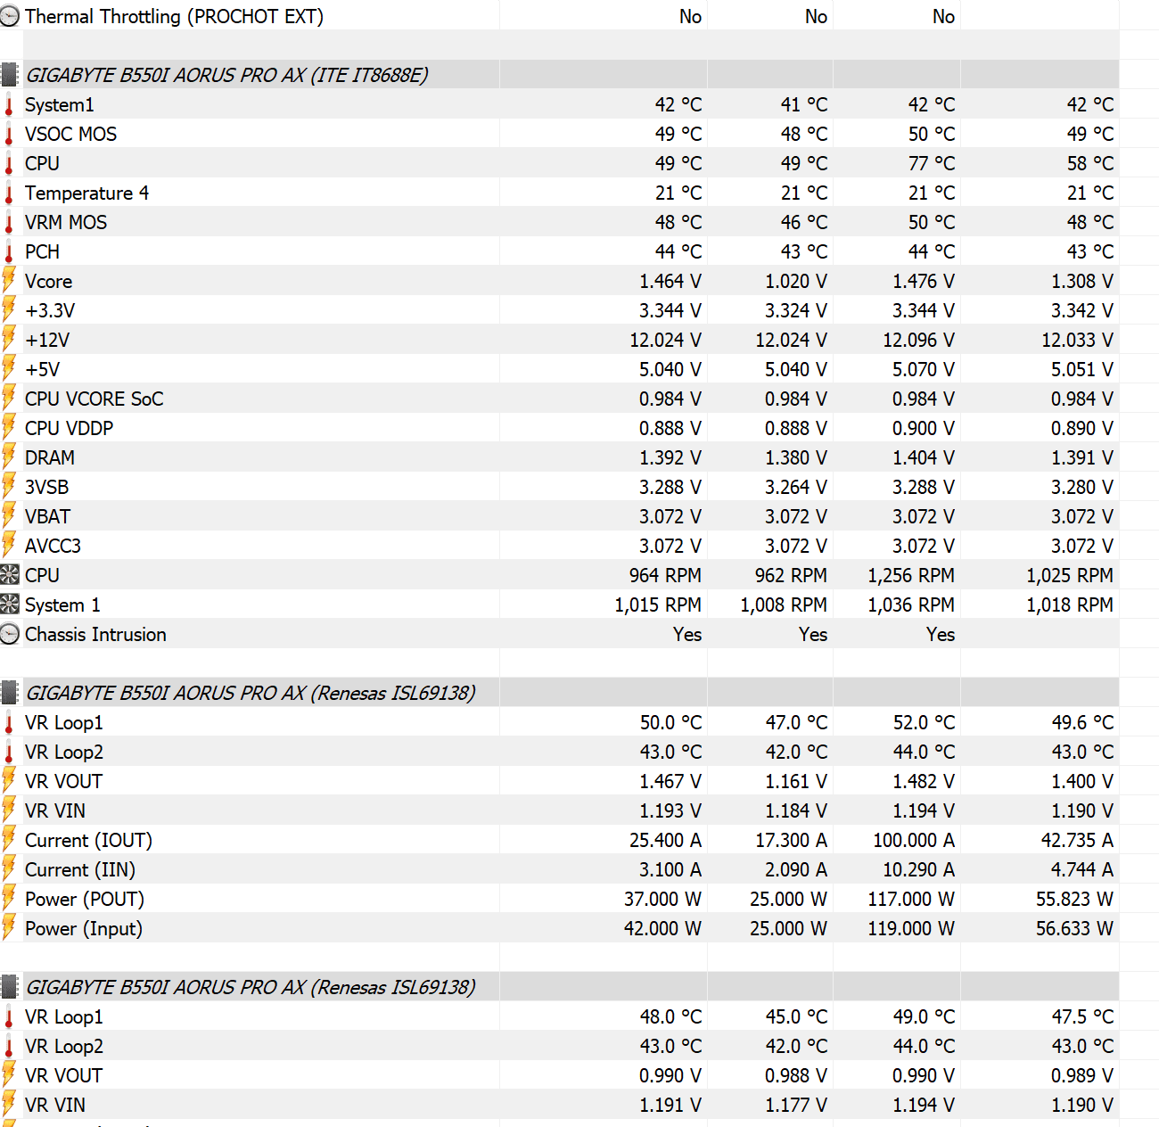Click the Vcore lightning bolt icon
This screenshot has width=1159, height=1127.
coord(9,280)
